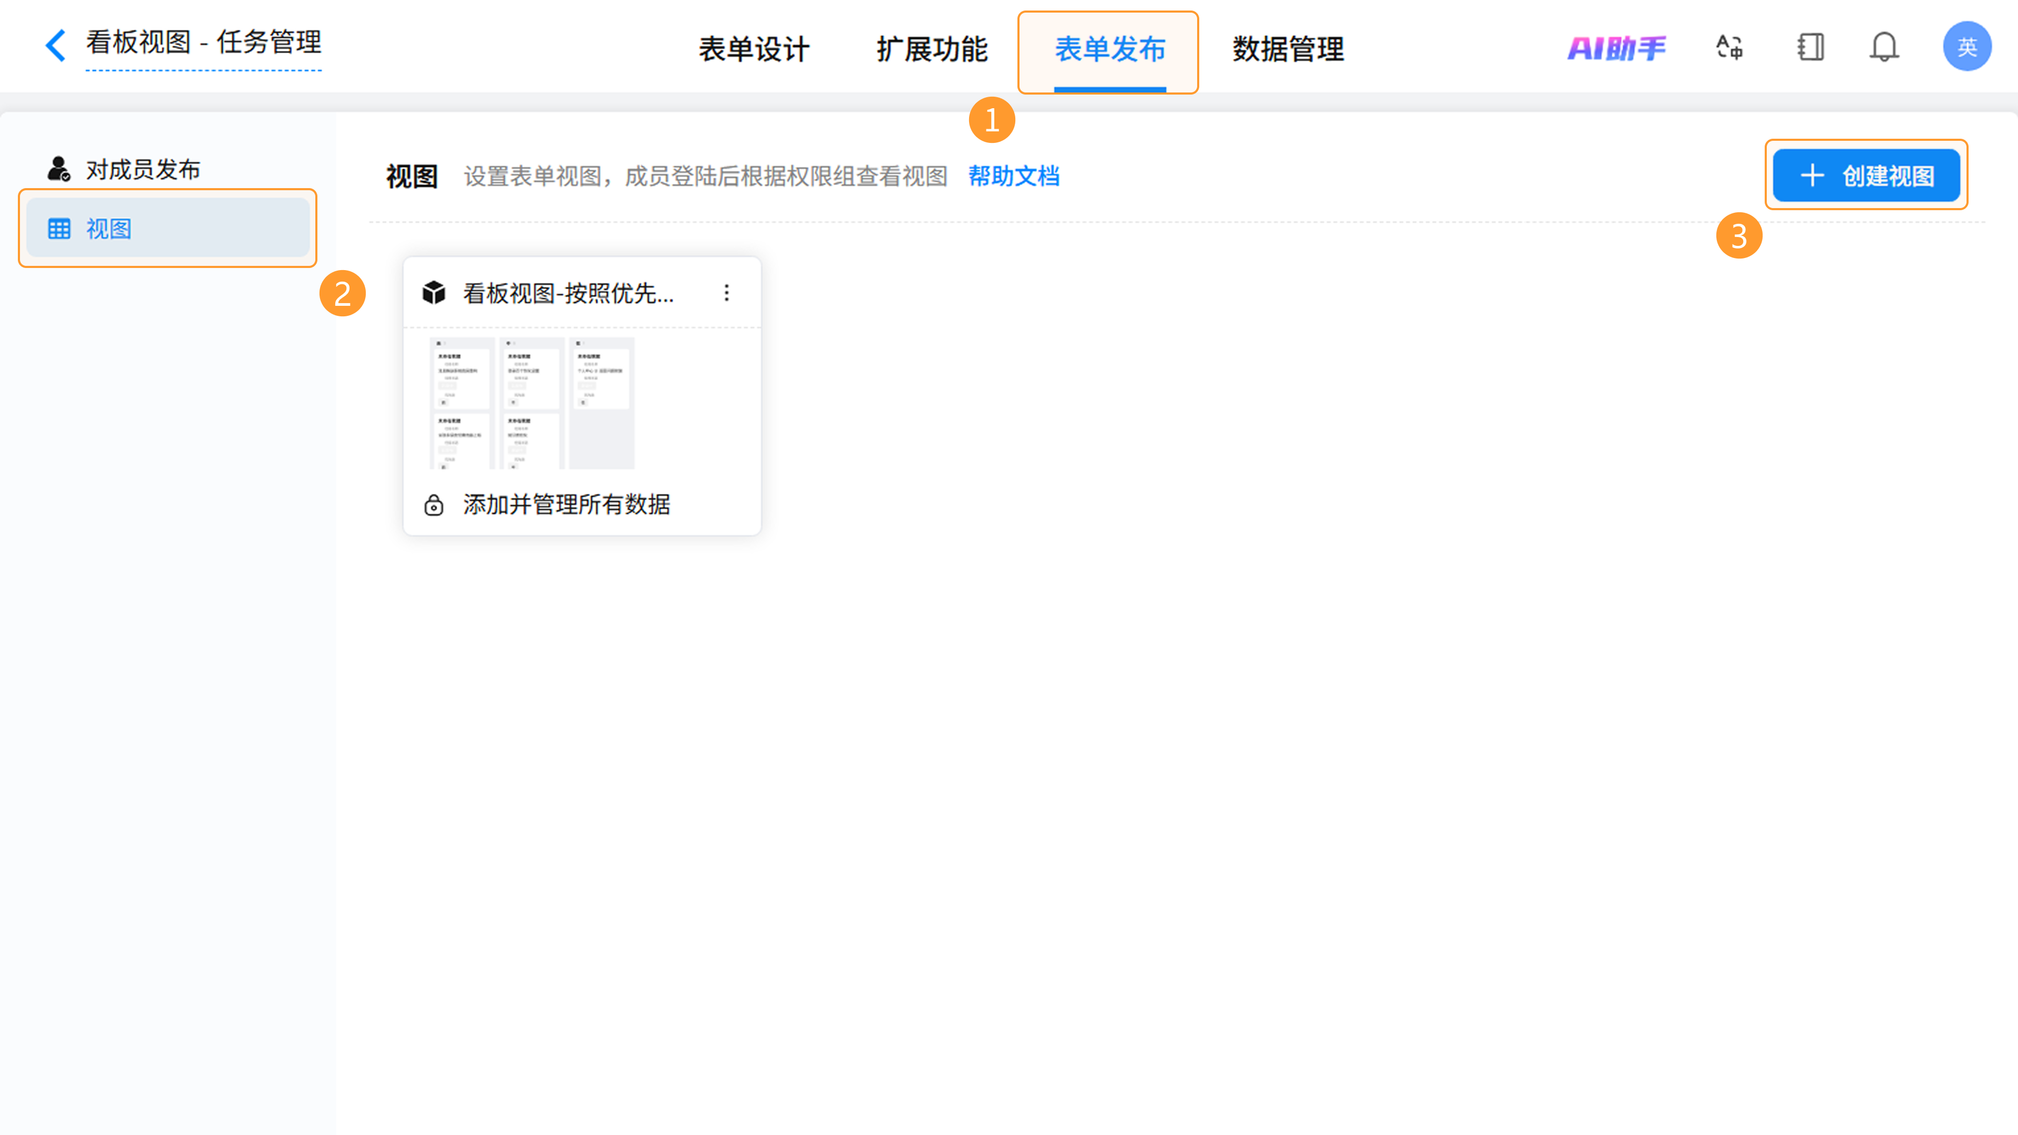Image resolution: width=2018 pixels, height=1135 pixels.
Task: Click the 对成员发布 member icon
Action: coord(59,168)
